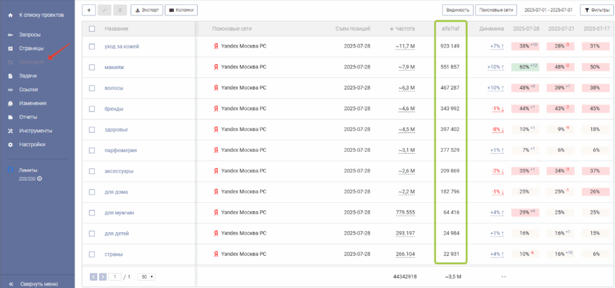Open 'Отчеты' from the sidebar menu

[28, 117]
